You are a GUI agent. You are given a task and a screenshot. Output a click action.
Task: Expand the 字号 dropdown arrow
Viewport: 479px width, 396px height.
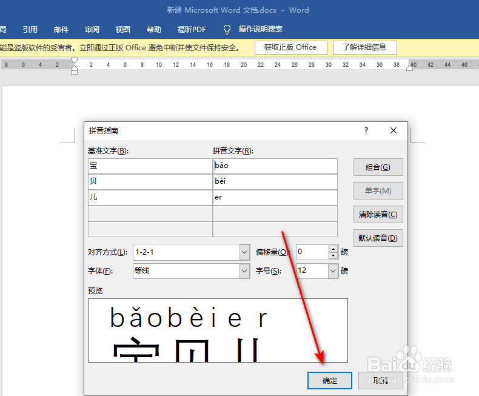[x=333, y=271]
